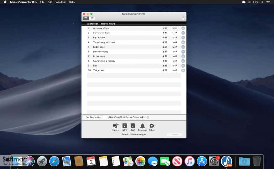Select track Summer in Berlin

coord(134,33)
